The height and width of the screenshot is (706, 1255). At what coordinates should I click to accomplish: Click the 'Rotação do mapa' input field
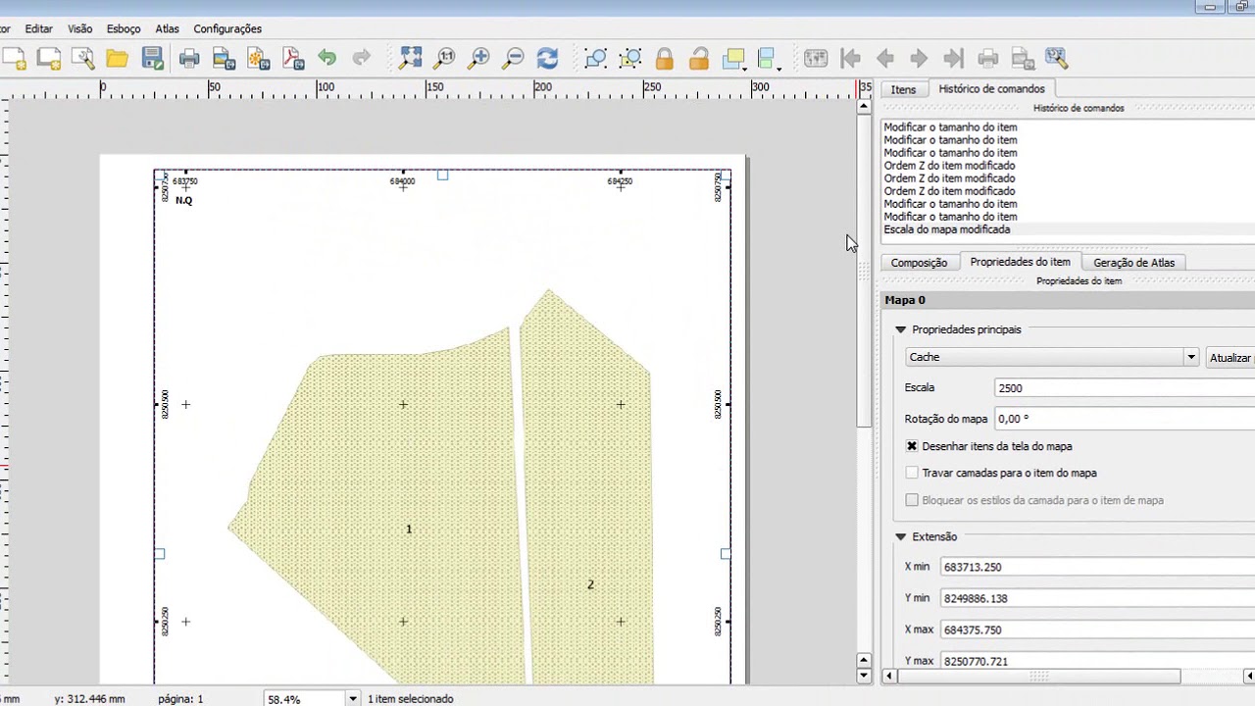1125,419
